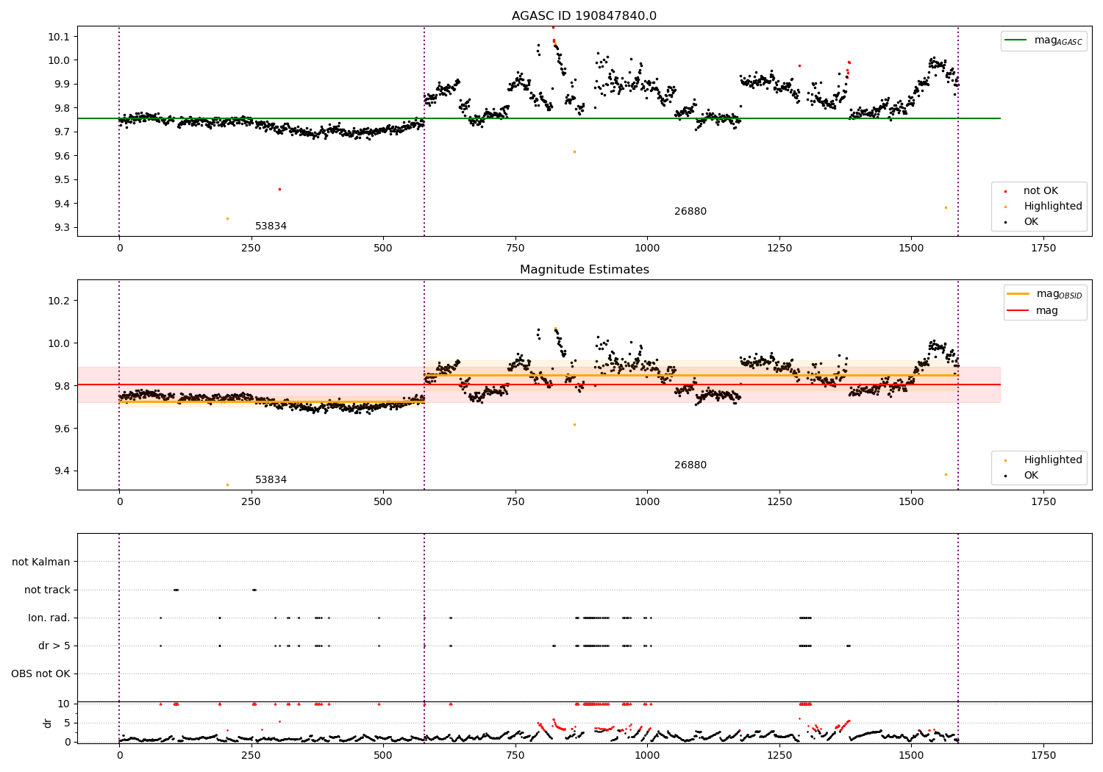Click the 53834 label in Magnitude Estimates plot
Viewport: 1103px width, 772px height.
click(x=271, y=480)
